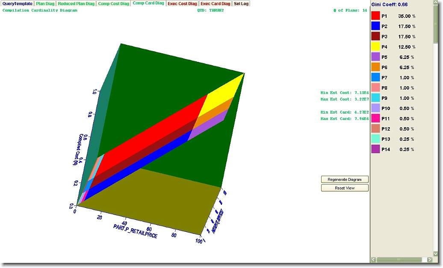Image resolution: width=443 pixels, height=268 pixels.
Task: Switch to the Plan Diag tab
Action: (45, 3)
